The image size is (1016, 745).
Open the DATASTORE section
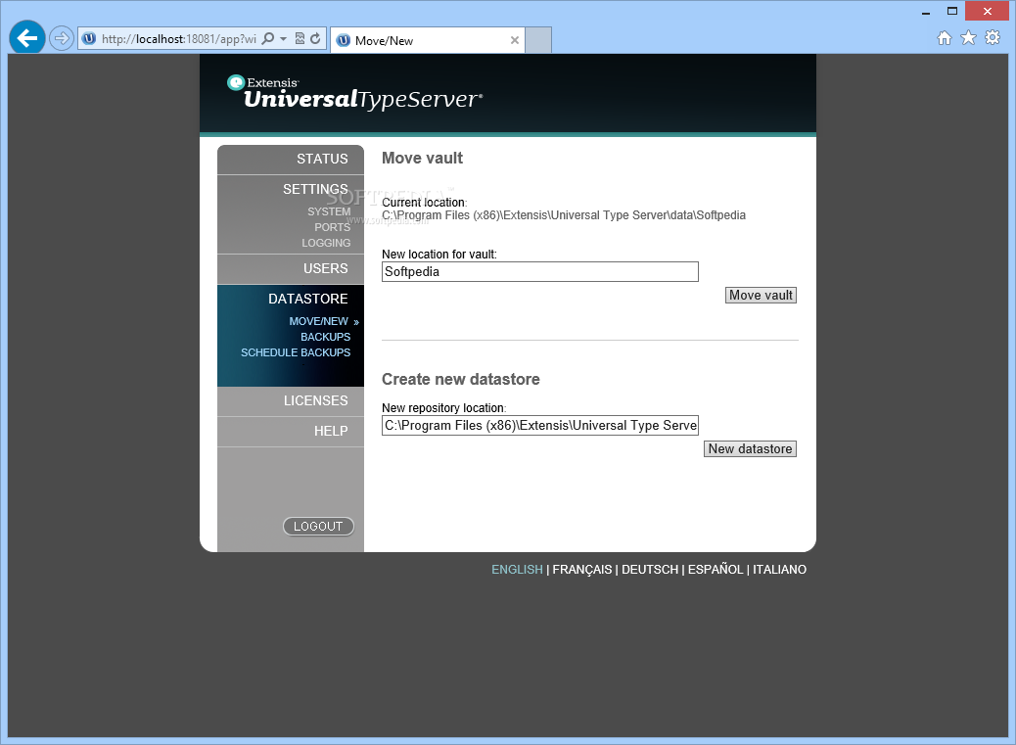click(307, 299)
